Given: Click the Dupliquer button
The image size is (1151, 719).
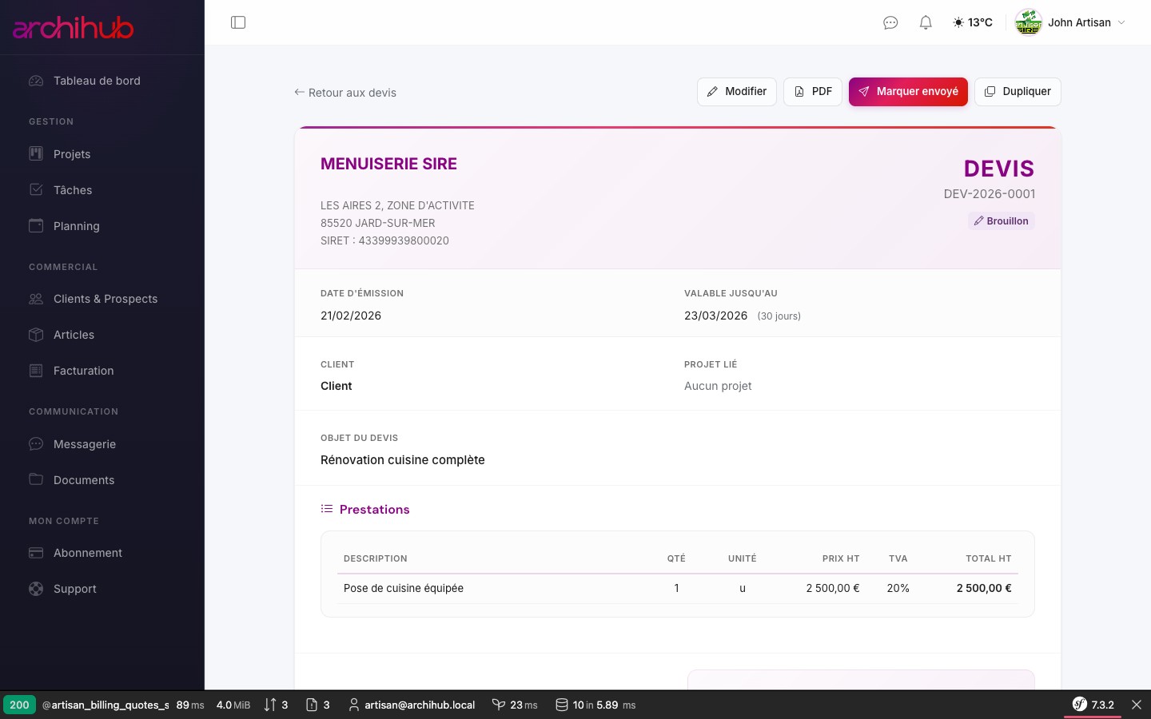Looking at the screenshot, I should click(x=1018, y=91).
